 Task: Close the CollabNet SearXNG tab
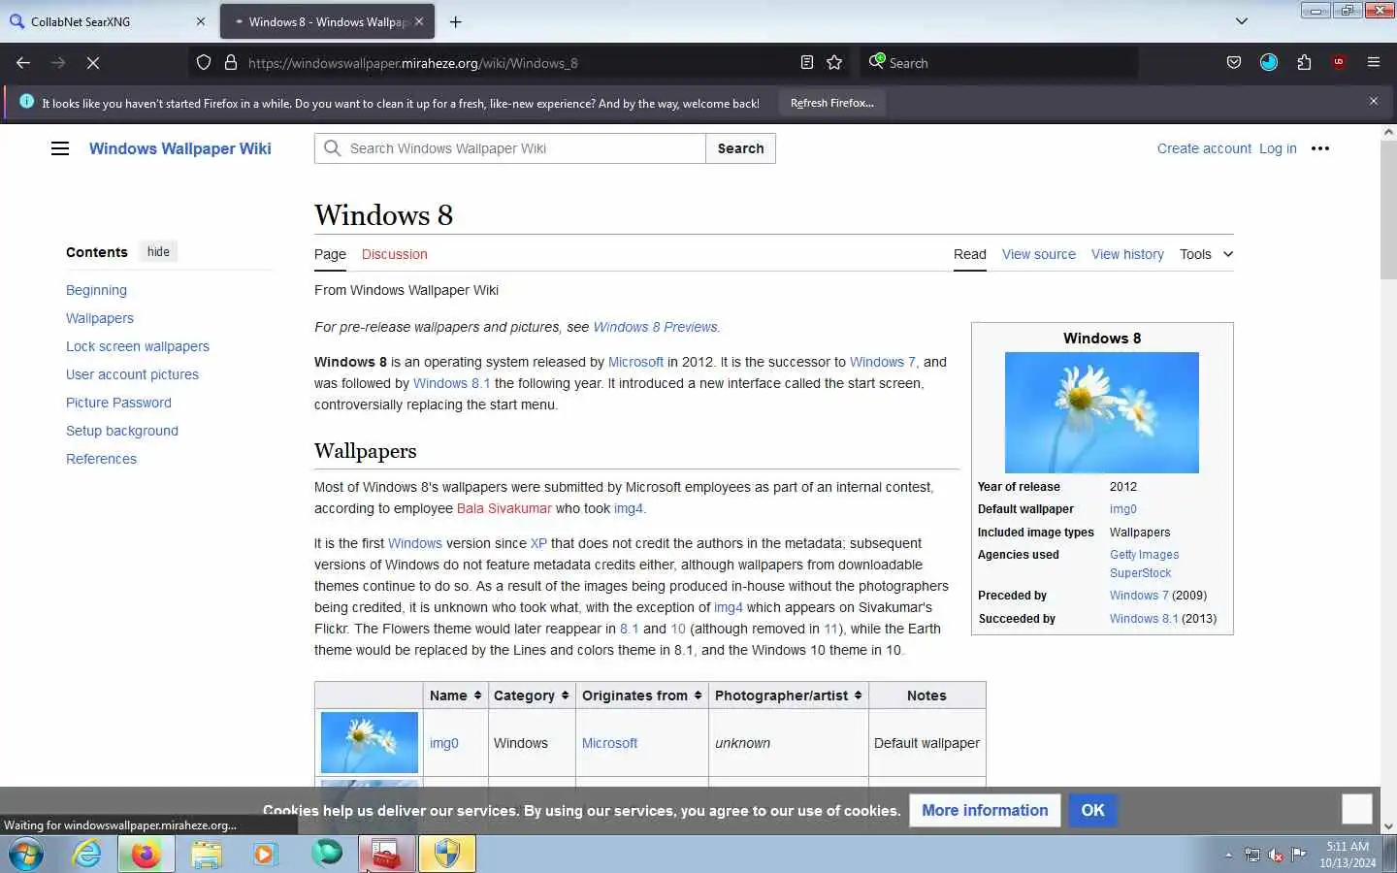[x=201, y=21]
